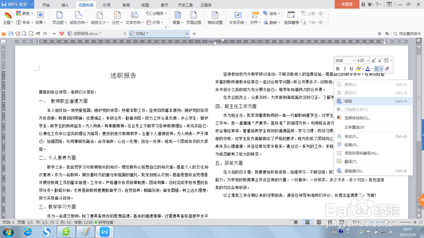Screen dimensions: 424x238
Task: Decrease font size with A- in mini toolbar
Action: tap(380, 61)
